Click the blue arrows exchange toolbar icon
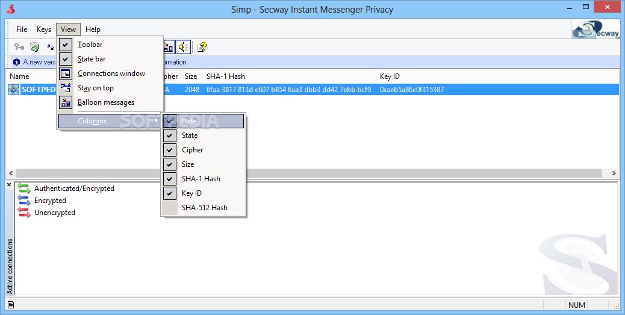Image resolution: width=625 pixels, height=315 pixels. [50, 47]
